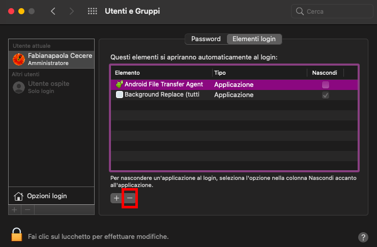Select Utente ospite in sidebar
The width and height of the screenshot is (377, 247).
[x=51, y=87]
